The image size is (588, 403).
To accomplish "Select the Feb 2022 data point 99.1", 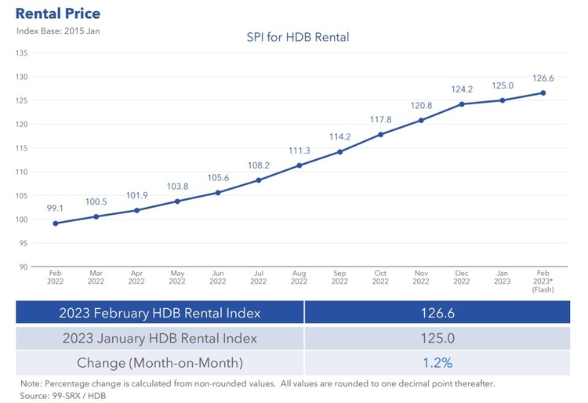I will click(x=56, y=223).
